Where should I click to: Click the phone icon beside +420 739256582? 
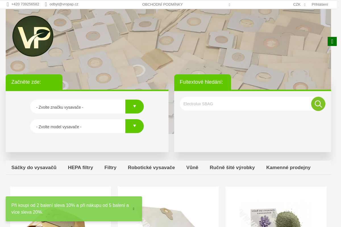(x=8, y=4)
